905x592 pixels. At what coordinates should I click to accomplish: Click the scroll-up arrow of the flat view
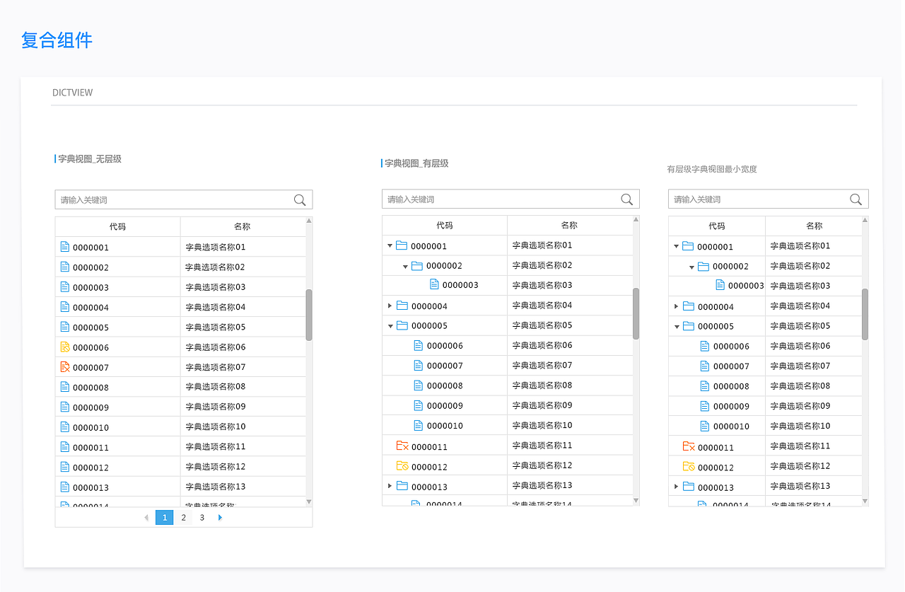pos(309,221)
